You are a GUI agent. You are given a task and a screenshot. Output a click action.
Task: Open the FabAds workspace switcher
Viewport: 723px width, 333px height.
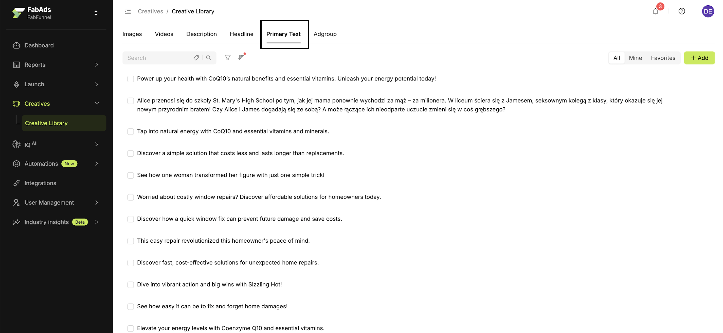pos(96,13)
